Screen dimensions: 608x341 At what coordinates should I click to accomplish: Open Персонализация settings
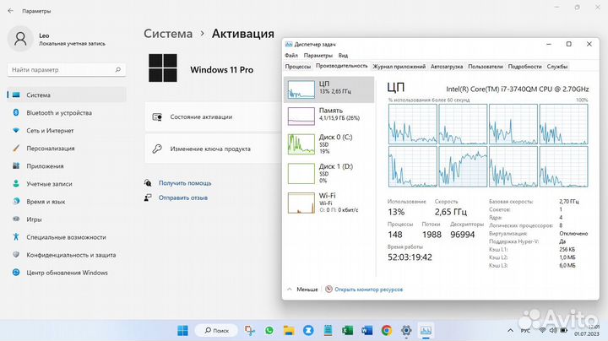[x=67, y=149]
